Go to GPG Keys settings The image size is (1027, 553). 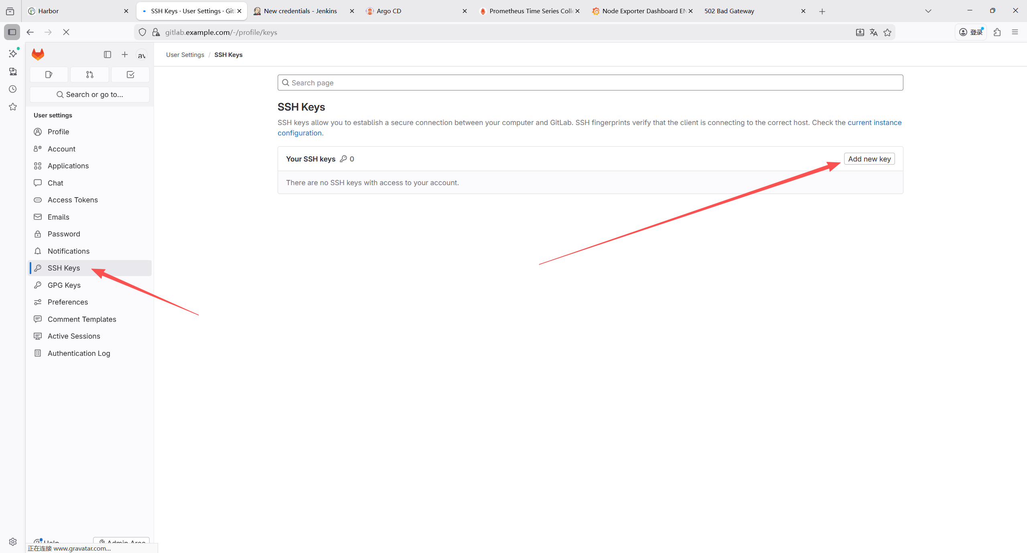[x=64, y=285]
